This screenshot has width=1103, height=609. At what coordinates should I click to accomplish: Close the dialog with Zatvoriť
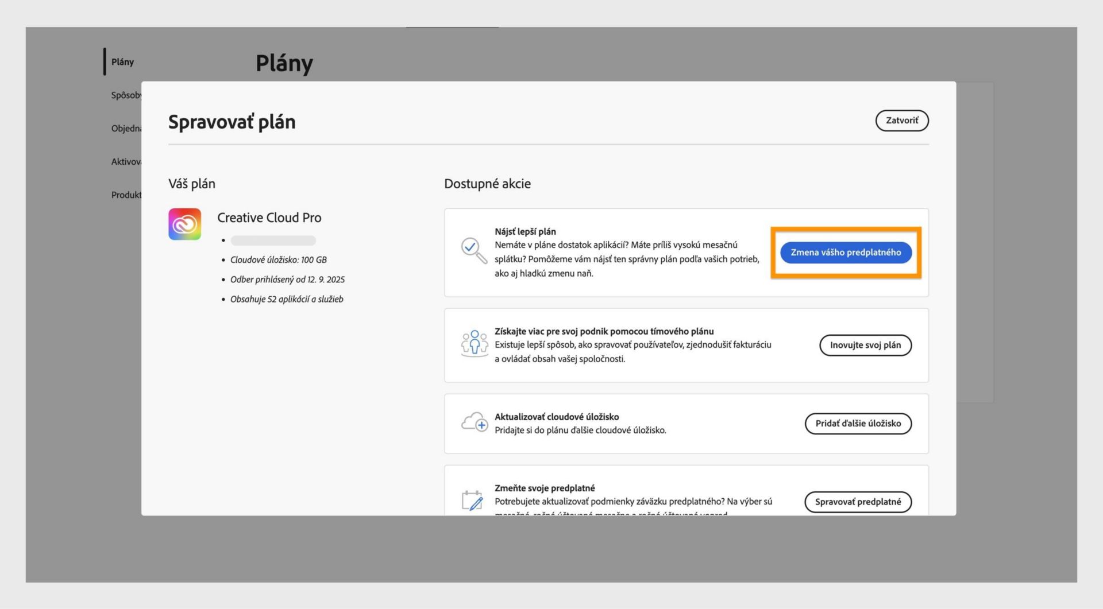click(901, 121)
